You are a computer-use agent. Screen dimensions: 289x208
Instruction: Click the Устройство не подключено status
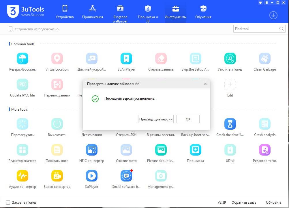tap(33, 29)
